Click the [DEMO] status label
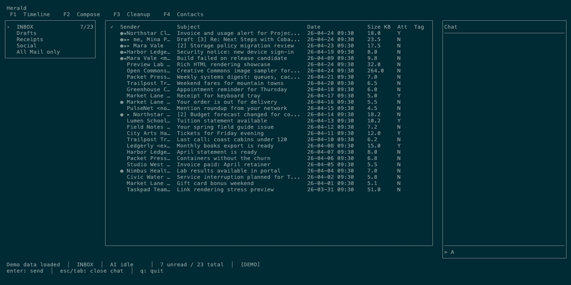Viewport: 571px width, 285px height. (x=250, y=265)
